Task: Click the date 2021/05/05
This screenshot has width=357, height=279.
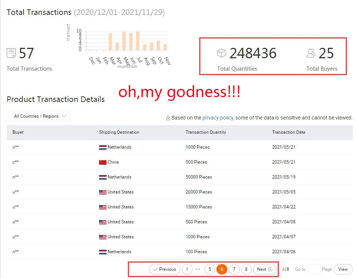Action: point(284,192)
